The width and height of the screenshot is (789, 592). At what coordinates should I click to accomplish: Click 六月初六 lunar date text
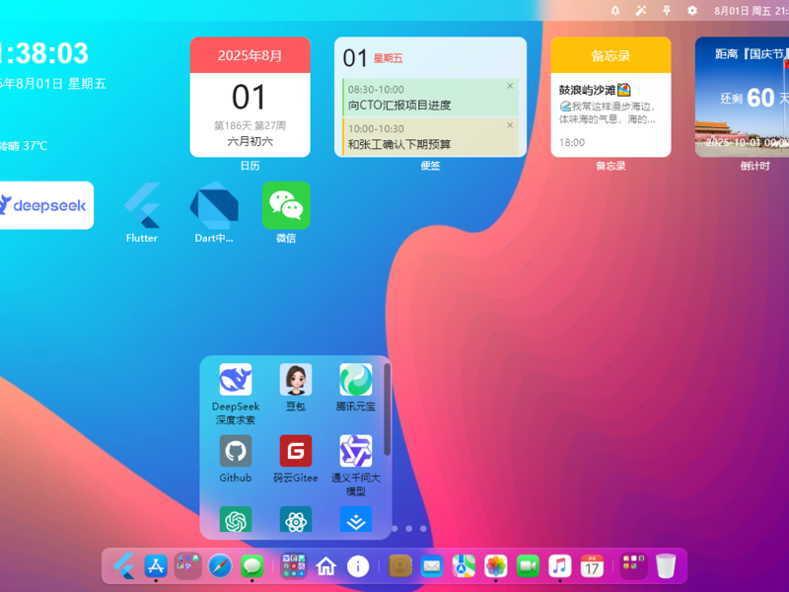coord(251,141)
